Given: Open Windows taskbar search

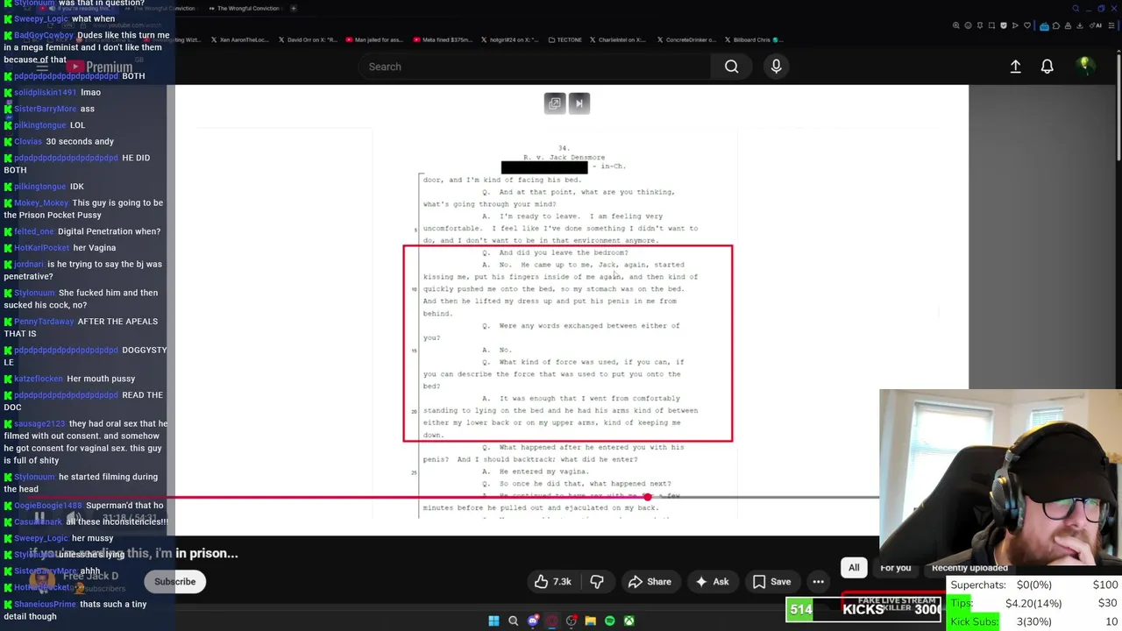Looking at the screenshot, I should [x=513, y=621].
